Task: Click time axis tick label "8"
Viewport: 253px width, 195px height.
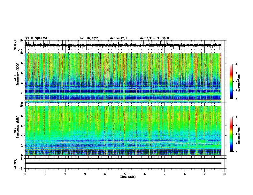Action: coord(185,174)
